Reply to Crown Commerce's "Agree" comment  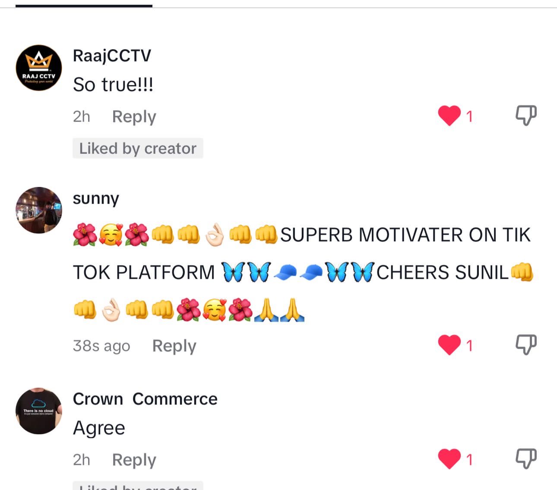click(x=134, y=460)
